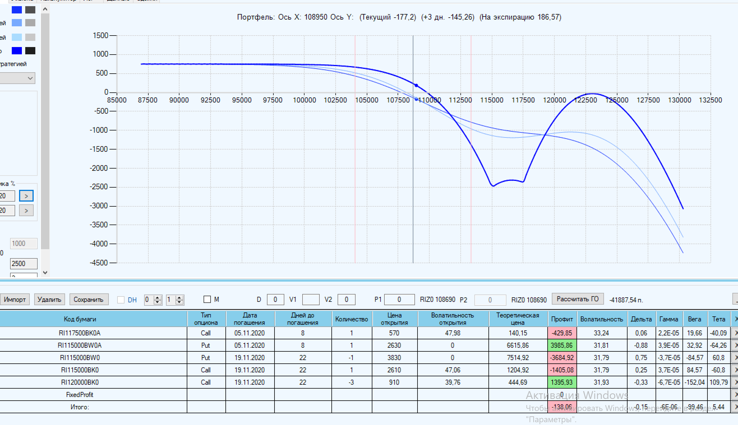Click the left panel scrollbar up arrow
The image size is (738, 425).
coord(45,9)
